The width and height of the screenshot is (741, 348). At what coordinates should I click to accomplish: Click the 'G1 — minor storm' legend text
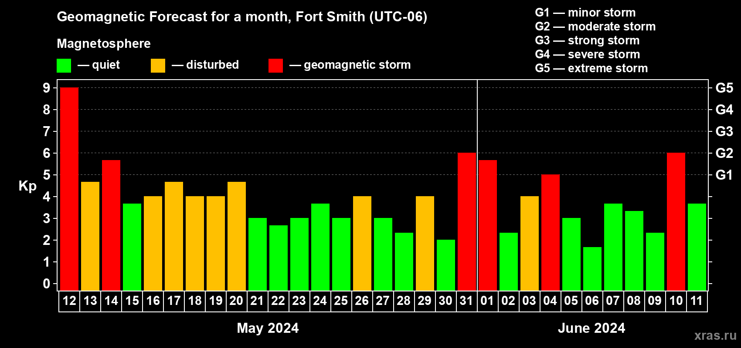coord(585,13)
